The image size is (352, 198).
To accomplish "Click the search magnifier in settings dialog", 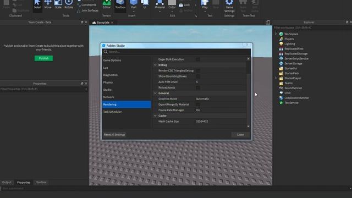I will 106,52.
